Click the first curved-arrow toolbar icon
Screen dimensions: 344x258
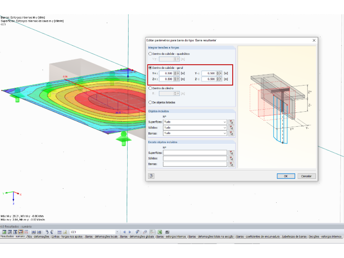pyautogui.click(x=47, y=232)
